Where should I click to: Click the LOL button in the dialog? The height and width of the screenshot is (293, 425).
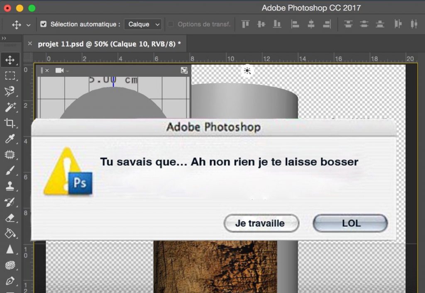click(350, 223)
